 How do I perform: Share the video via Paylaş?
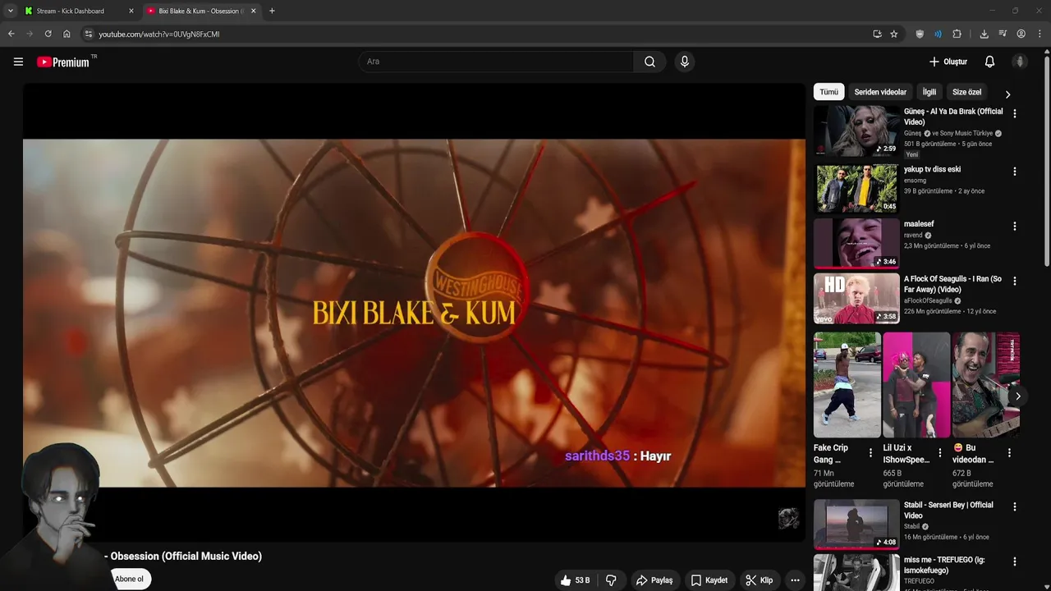pos(654,580)
